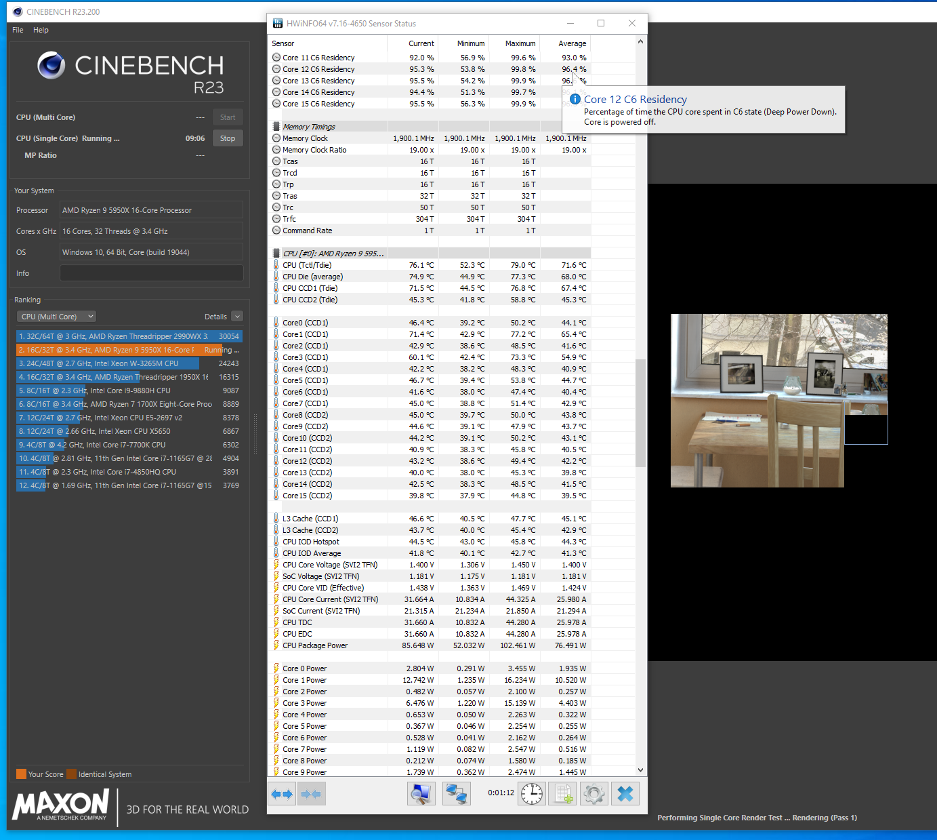Click the expand columns arrows button in HWiNFO
Viewport: 937px width, 840px height.
pyautogui.click(x=281, y=793)
